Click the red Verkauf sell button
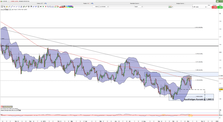This screenshot has width=223, height=122. (x=214, y=7)
